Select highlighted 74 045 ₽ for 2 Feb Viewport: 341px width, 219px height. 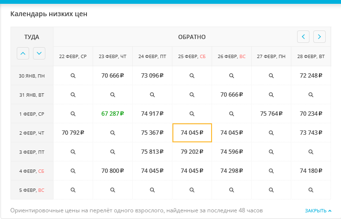tap(192, 133)
